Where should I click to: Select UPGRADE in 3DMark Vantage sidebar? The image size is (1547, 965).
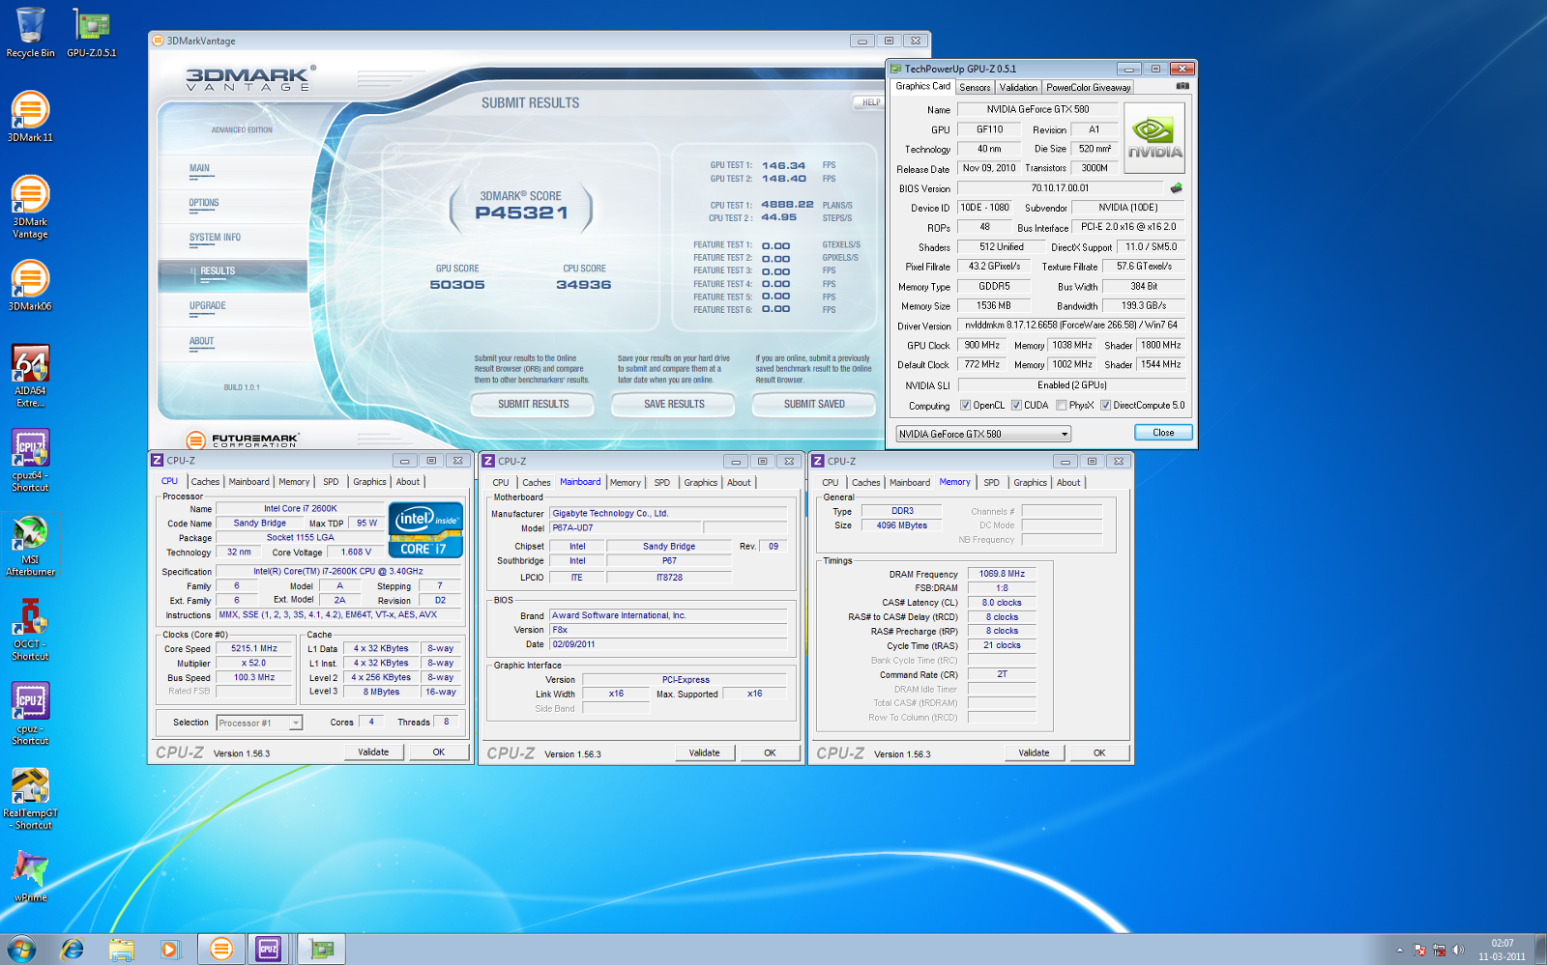coord(207,305)
